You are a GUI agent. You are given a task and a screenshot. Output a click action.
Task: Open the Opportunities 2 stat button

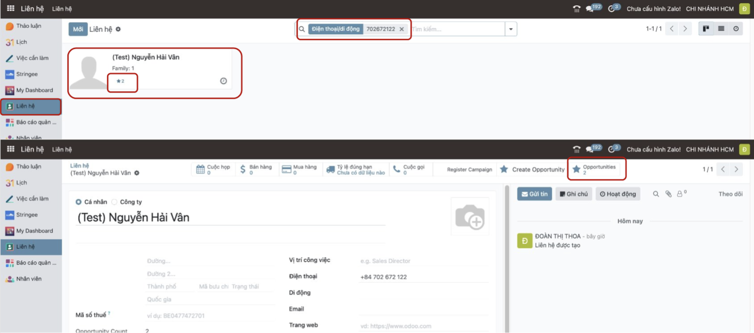click(595, 169)
